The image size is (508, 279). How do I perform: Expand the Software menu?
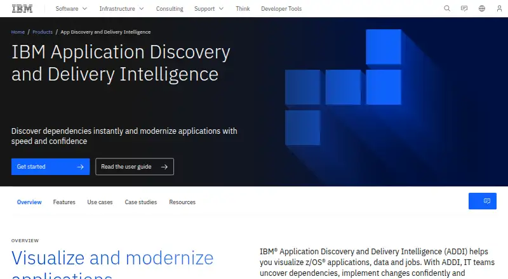click(x=71, y=9)
